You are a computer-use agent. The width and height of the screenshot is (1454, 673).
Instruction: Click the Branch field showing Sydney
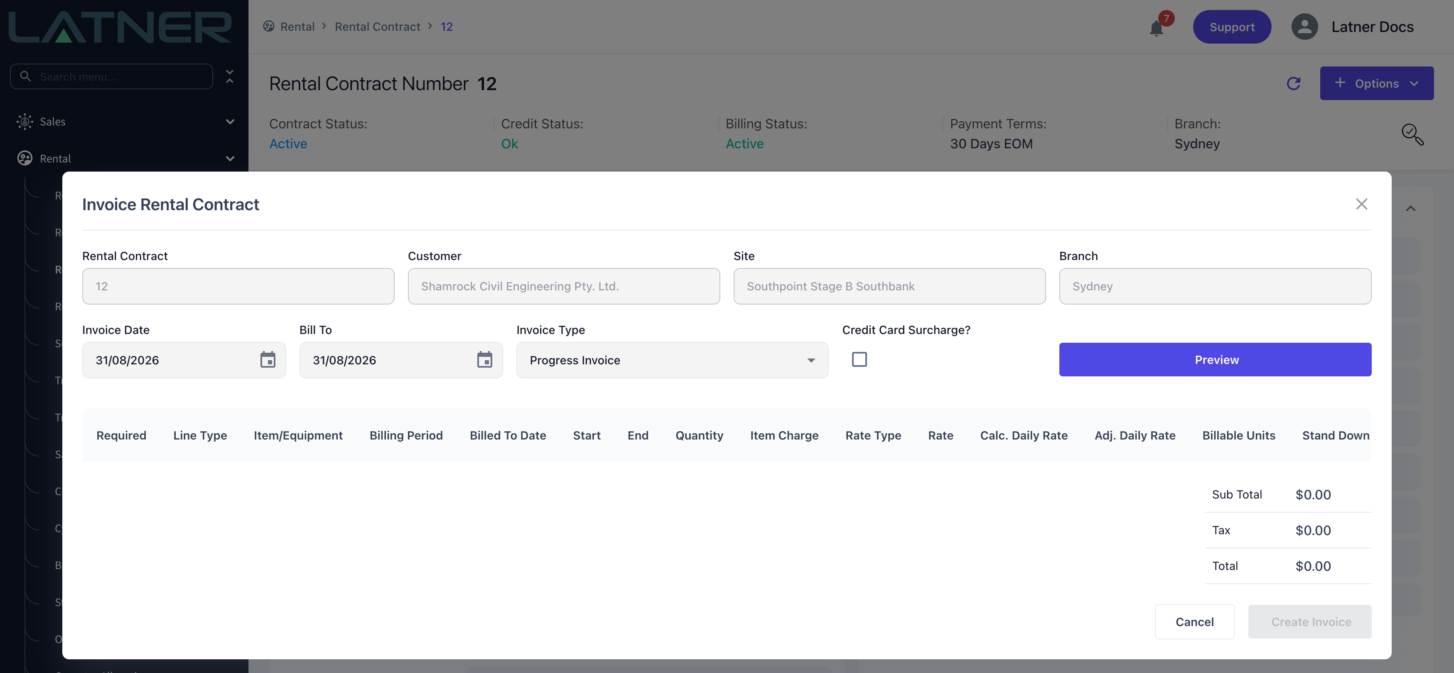point(1215,286)
